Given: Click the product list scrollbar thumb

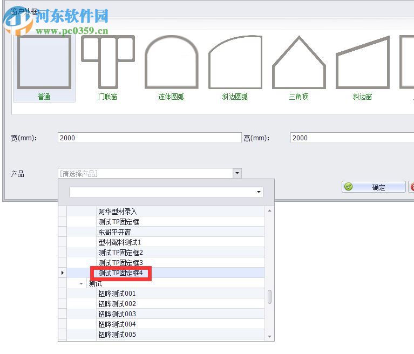Looking at the screenshot, I should [269, 297].
